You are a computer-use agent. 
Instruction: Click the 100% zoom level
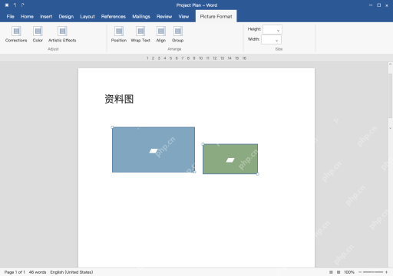[x=349, y=272]
